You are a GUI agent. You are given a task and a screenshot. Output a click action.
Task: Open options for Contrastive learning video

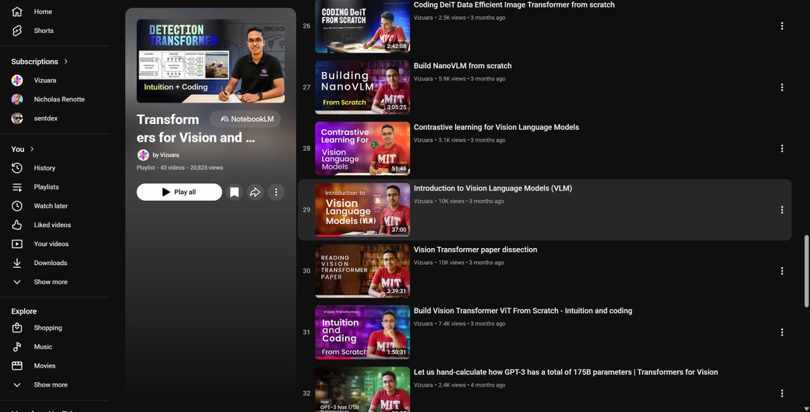(x=782, y=148)
